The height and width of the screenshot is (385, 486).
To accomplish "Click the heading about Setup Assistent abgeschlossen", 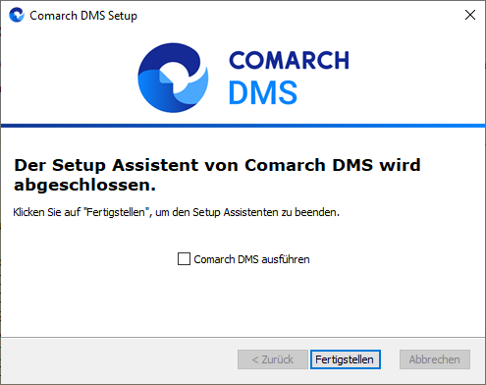I will (217, 175).
